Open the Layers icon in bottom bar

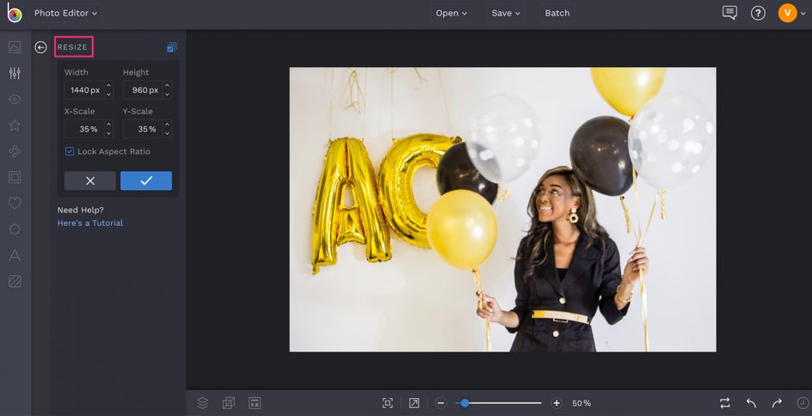click(202, 402)
